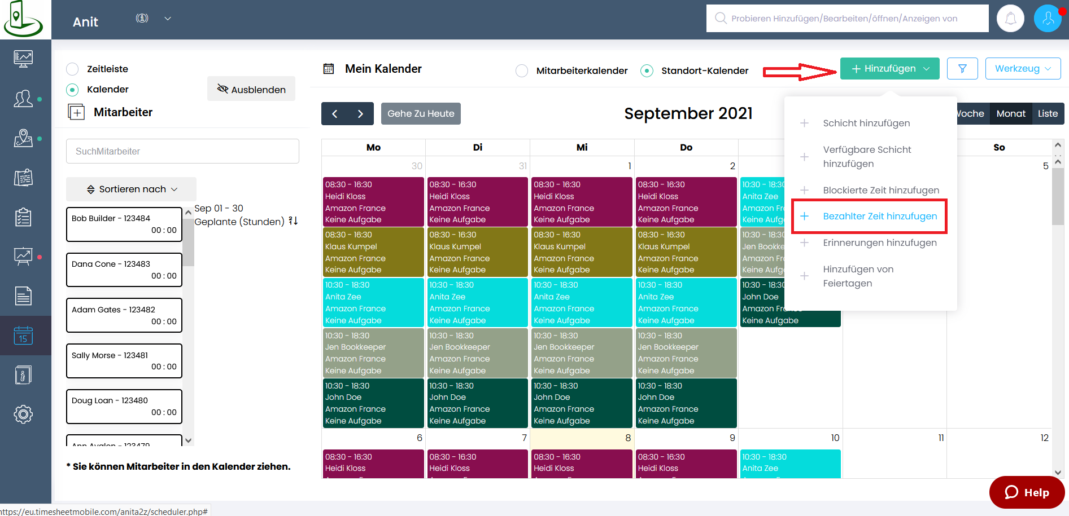Click the employee list scroll-down arrow
The image size is (1069, 516).
[189, 440]
